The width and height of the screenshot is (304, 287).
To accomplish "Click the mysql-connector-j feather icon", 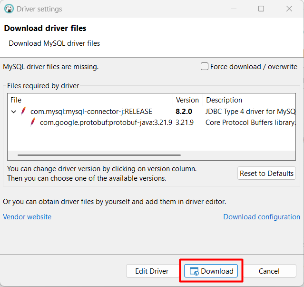I will [x=23, y=112].
